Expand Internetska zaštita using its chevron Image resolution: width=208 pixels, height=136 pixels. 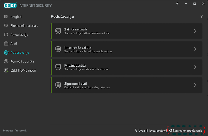pyautogui.click(x=195, y=49)
